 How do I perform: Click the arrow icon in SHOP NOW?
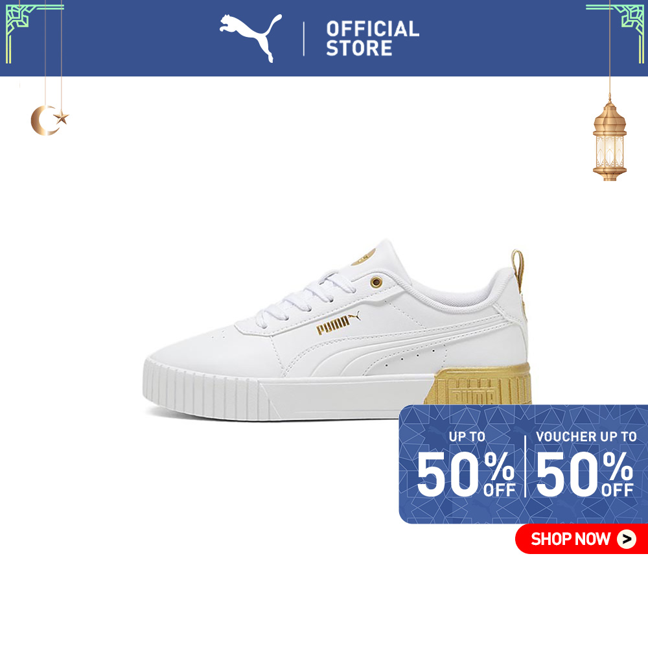coord(627,539)
